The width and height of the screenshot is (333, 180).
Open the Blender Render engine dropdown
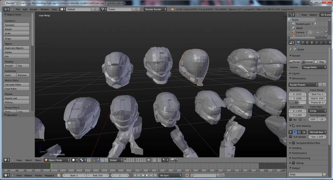pos(155,9)
